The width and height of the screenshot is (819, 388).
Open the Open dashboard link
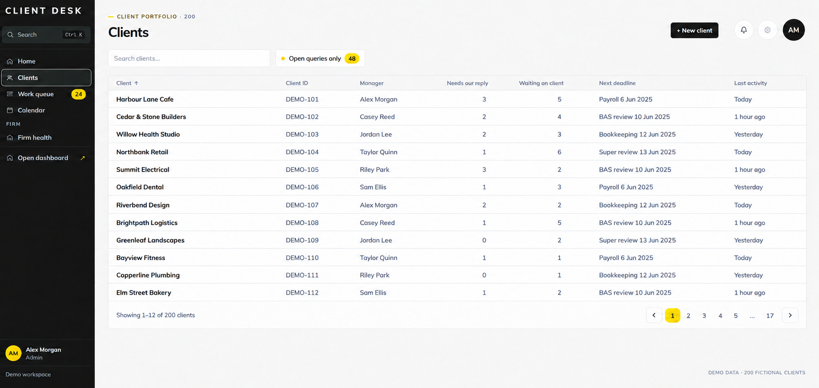tap(46, 158)
